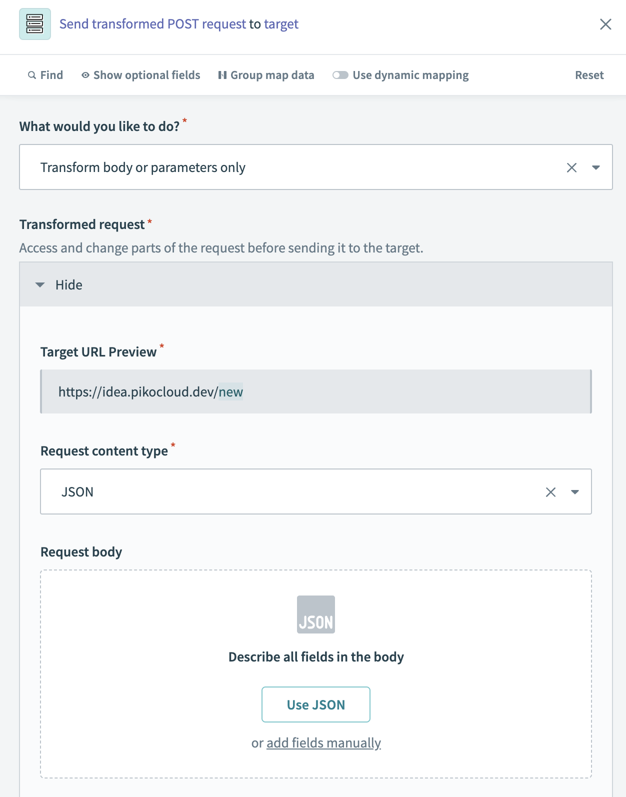Image resolution: width=626 pixels, height=797 pixels.
Task: Click the Group map data icon
Action: 222,75
